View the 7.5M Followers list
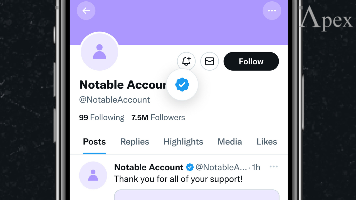Image resolution: width=356 pixels, height=200 pixels. (x=158, y=117)
